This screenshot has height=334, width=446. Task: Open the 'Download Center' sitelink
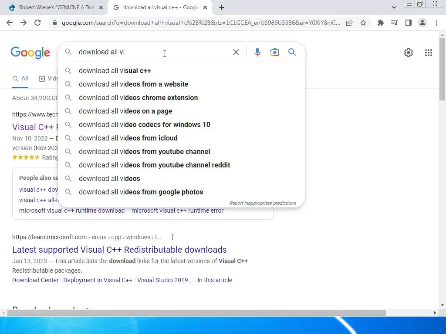point(35,280)
